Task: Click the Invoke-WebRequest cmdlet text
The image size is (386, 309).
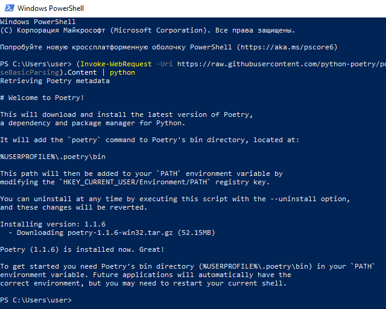Action: pos(116,64)
